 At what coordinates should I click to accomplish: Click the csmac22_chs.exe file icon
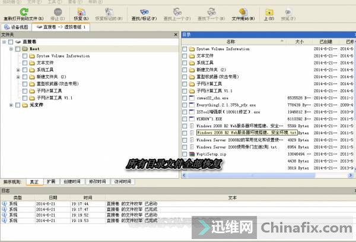pyautogui.click(x=192, y=98)
